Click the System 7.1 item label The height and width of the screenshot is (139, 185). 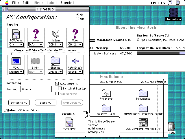click(69, 114)
